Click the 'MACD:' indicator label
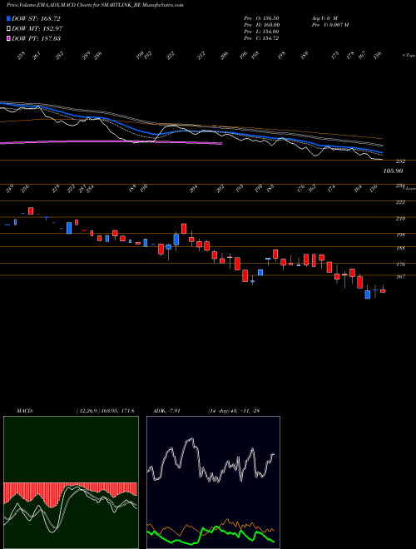This screenshot has height=549, width=416. click(x=25, y=411)
